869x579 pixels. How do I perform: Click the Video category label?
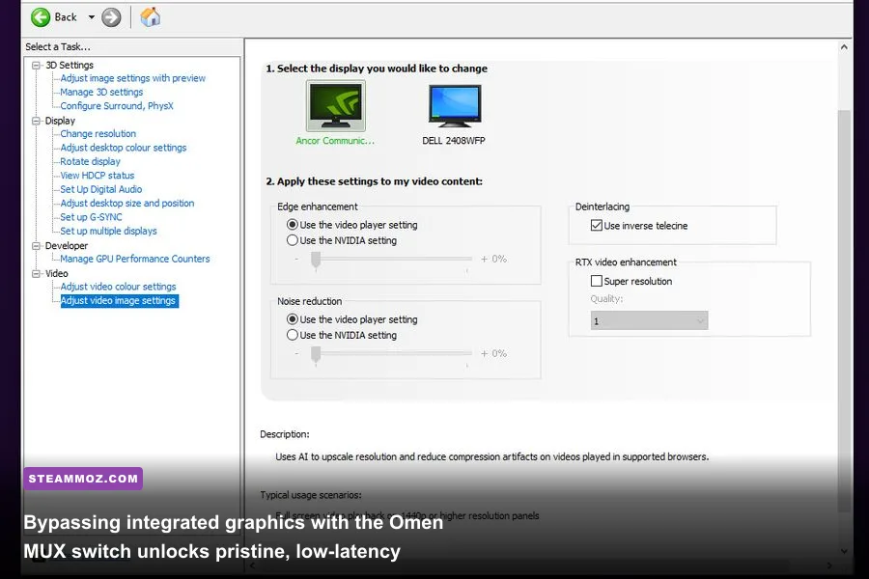pyautogui.click(x=57, y=274)
